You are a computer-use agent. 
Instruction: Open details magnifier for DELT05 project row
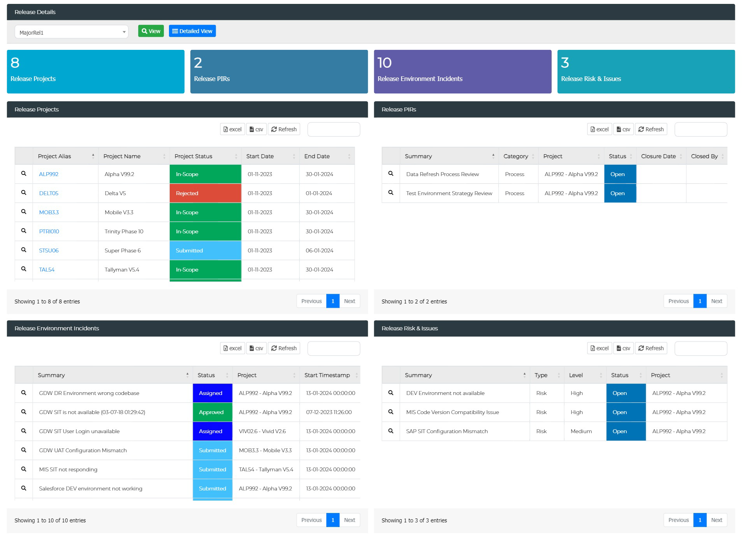[x=24, y=193]
